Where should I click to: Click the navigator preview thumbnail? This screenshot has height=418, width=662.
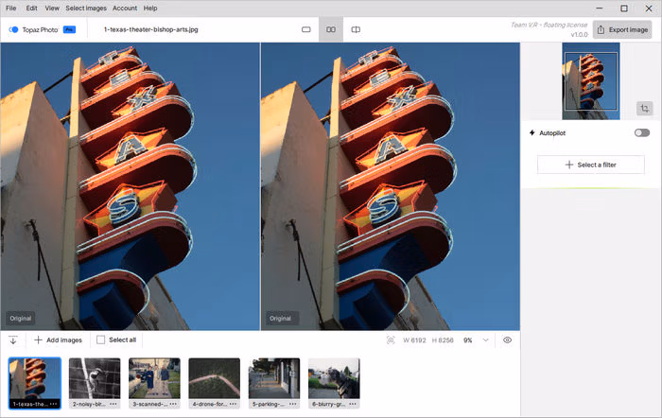click(591, 81)
